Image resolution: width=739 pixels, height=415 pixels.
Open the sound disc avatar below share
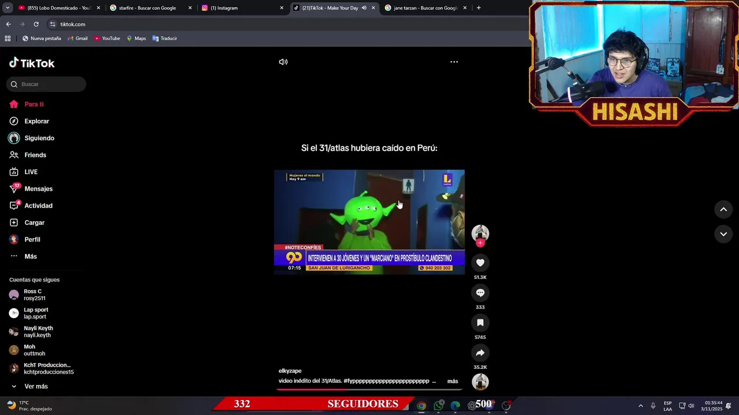pos(480,382)
